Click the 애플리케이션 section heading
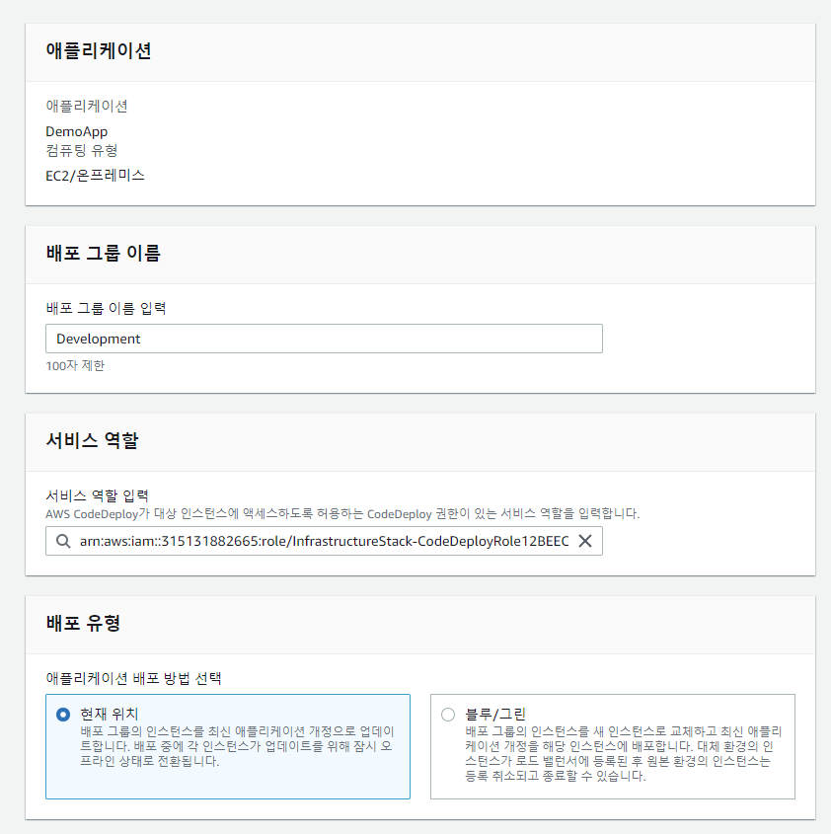 point(99,51)
